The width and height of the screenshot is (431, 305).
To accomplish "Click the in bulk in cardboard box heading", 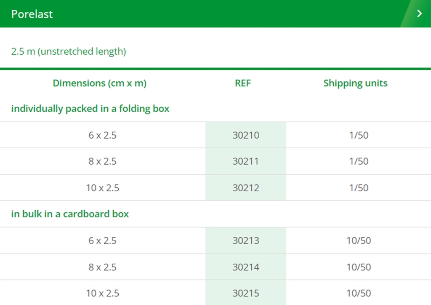I will [x=70, y=214].
